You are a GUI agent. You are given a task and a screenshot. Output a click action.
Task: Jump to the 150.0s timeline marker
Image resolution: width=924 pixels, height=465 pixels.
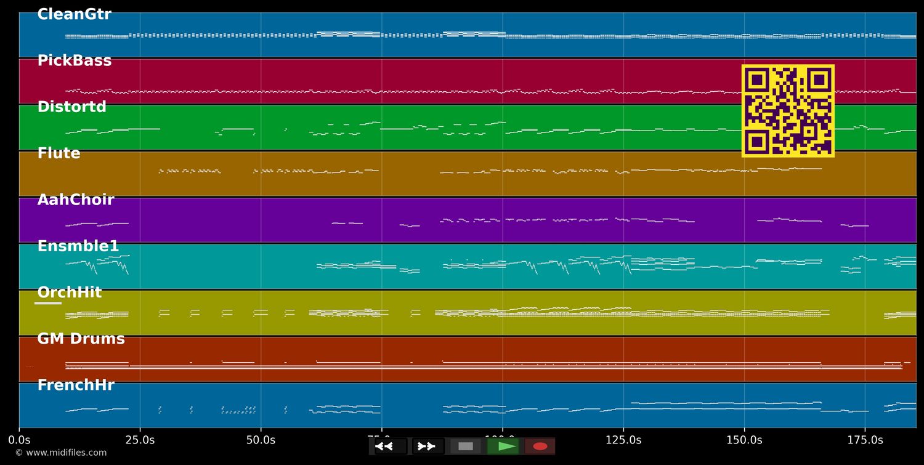click(744, 440)
